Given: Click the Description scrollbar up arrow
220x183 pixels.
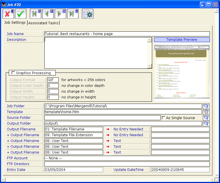Looking at the screenshot, I should (150, 40).
